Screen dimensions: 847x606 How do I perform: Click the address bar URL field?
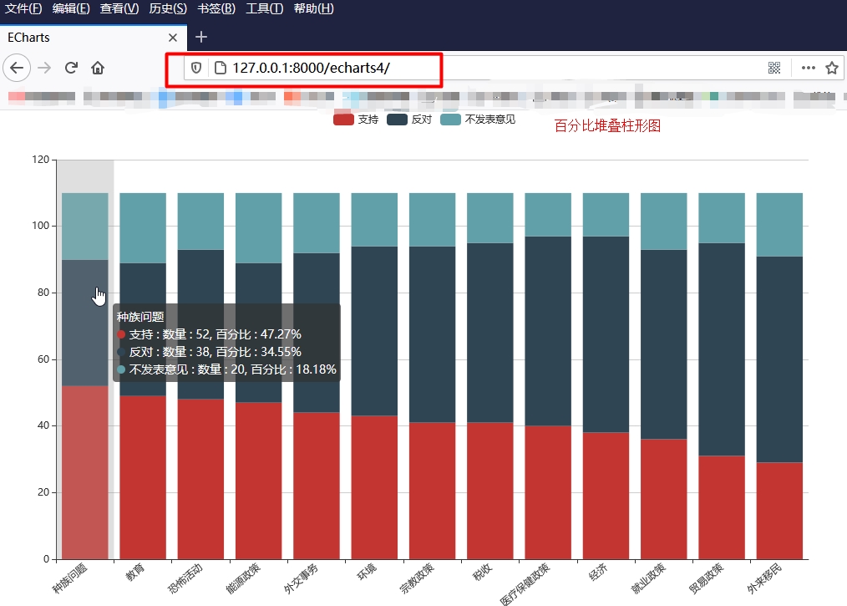coord(334,68)
